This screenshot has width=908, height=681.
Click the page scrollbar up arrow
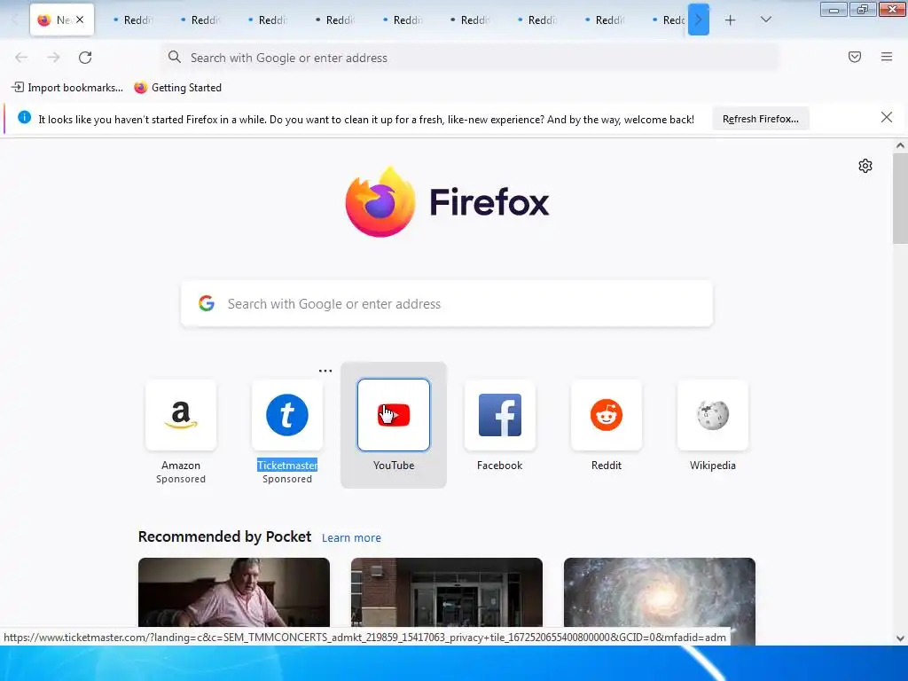900,145
